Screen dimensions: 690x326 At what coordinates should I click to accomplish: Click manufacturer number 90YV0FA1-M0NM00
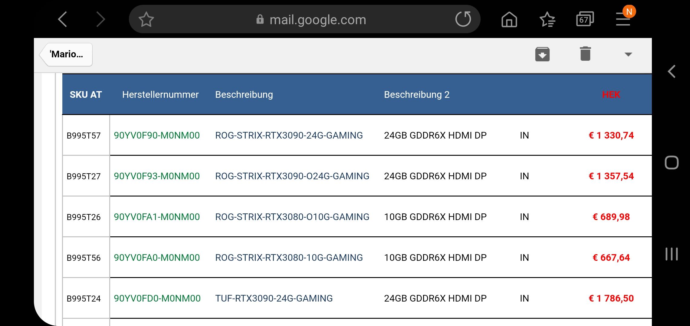157,217
